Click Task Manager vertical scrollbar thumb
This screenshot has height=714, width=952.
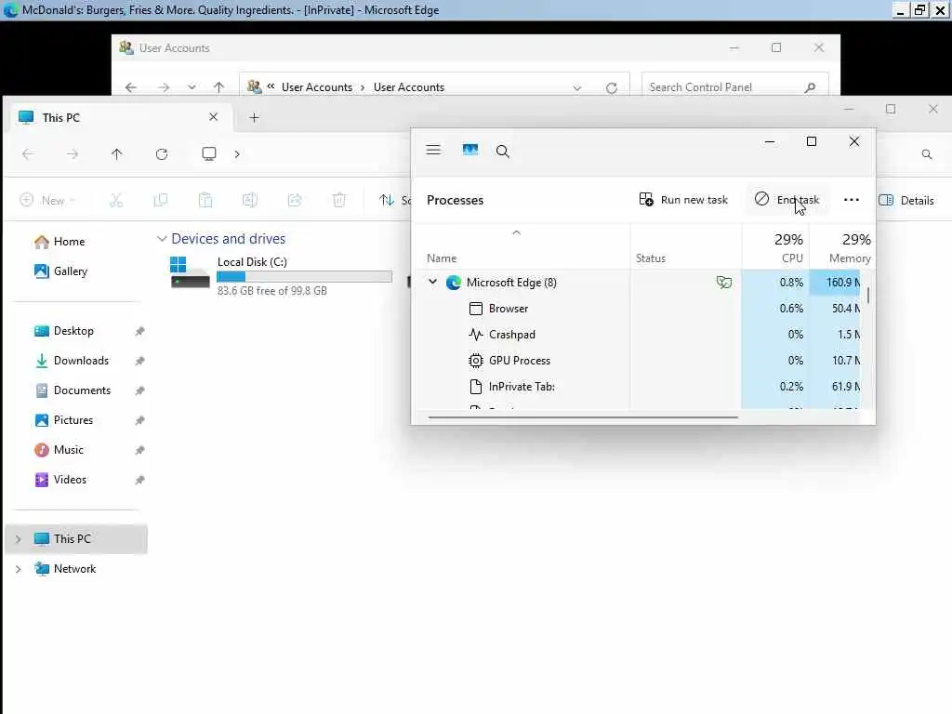(868, 295)
